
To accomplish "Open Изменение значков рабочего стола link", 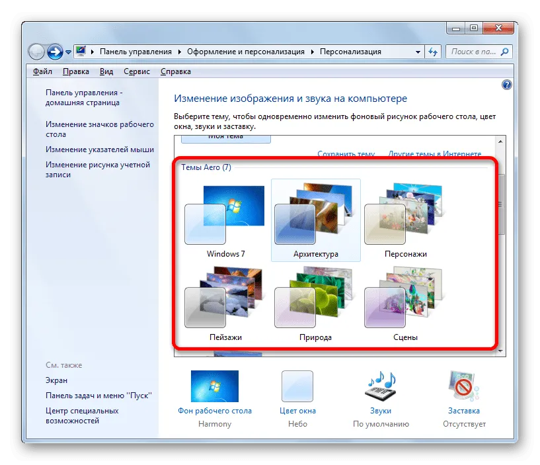I will click(x=100, y=129).
